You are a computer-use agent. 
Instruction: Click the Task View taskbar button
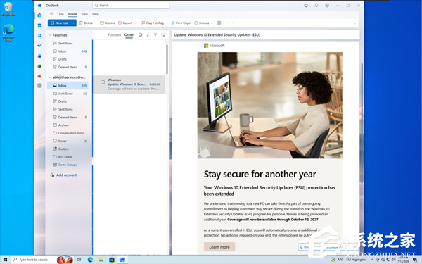click(x=79, y=260)
